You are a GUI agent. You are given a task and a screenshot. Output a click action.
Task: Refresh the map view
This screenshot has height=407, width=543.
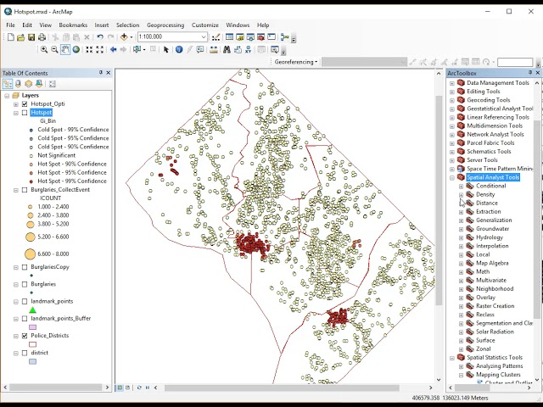coord(139,387)
